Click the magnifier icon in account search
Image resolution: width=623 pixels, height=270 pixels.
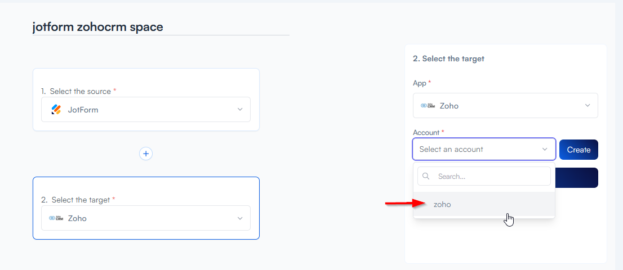[x=426, y=176]
